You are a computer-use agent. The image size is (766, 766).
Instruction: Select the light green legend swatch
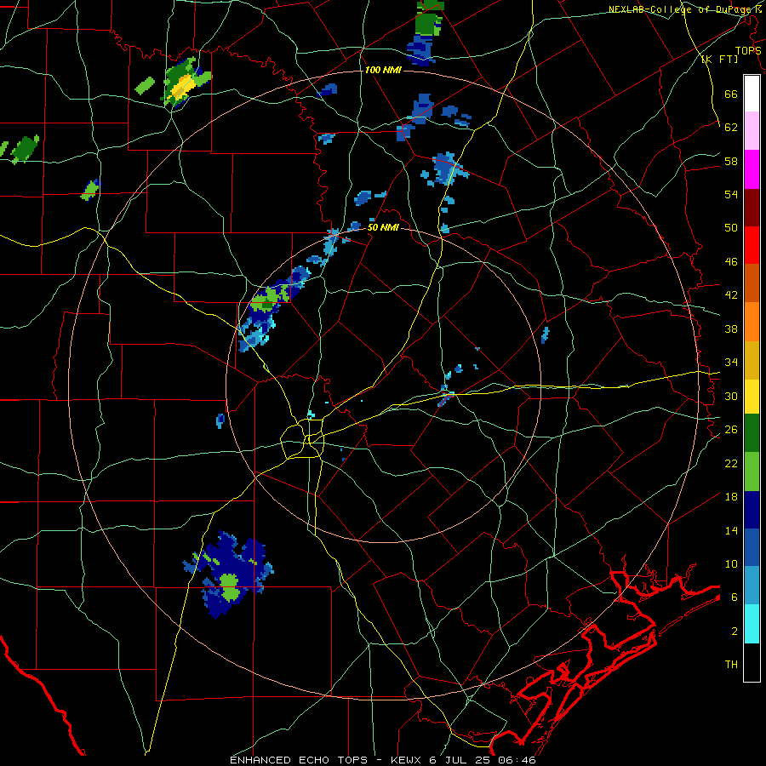[752, 472]
